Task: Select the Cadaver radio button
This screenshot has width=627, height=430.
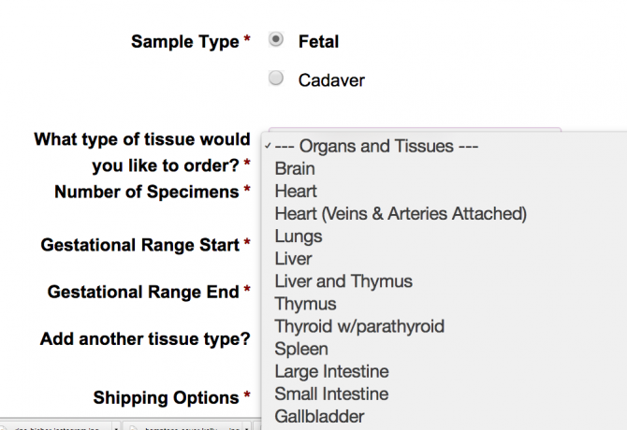Action: pos(276,79)
